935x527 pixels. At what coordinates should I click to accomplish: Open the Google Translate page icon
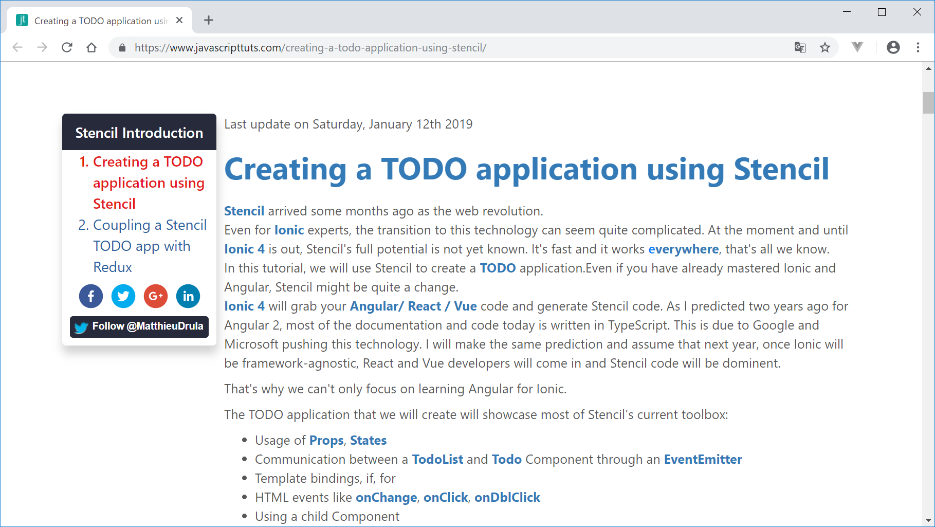(800, 48)
